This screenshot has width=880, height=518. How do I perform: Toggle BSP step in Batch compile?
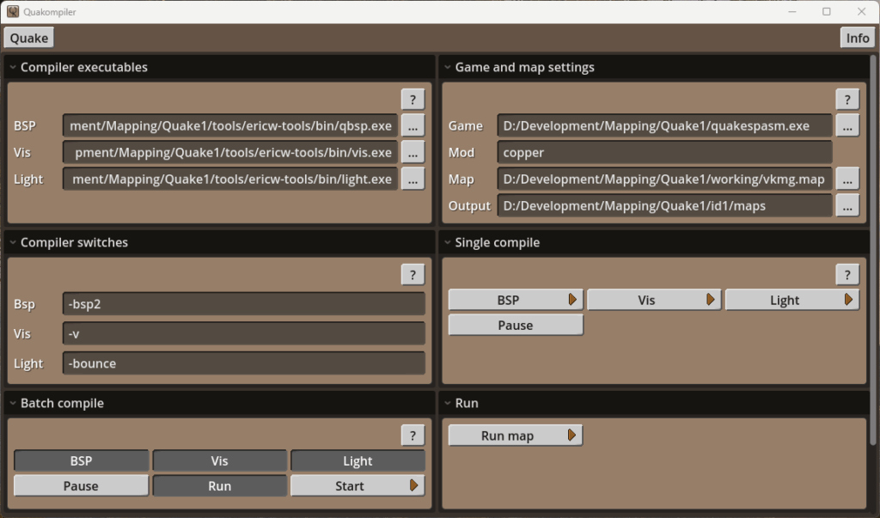click(81, 461)
